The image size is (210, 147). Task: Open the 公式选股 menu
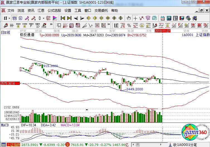54,11
